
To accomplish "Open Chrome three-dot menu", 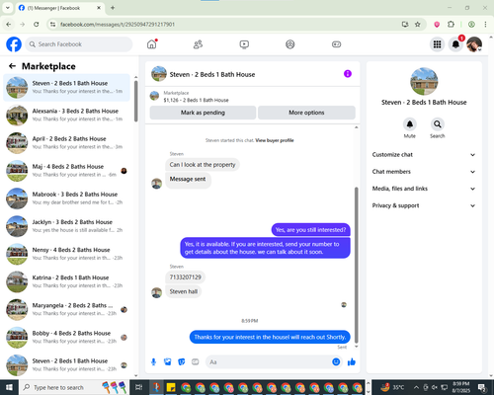I will 485,24.
